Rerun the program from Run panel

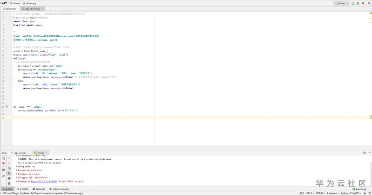pos(4,158)
